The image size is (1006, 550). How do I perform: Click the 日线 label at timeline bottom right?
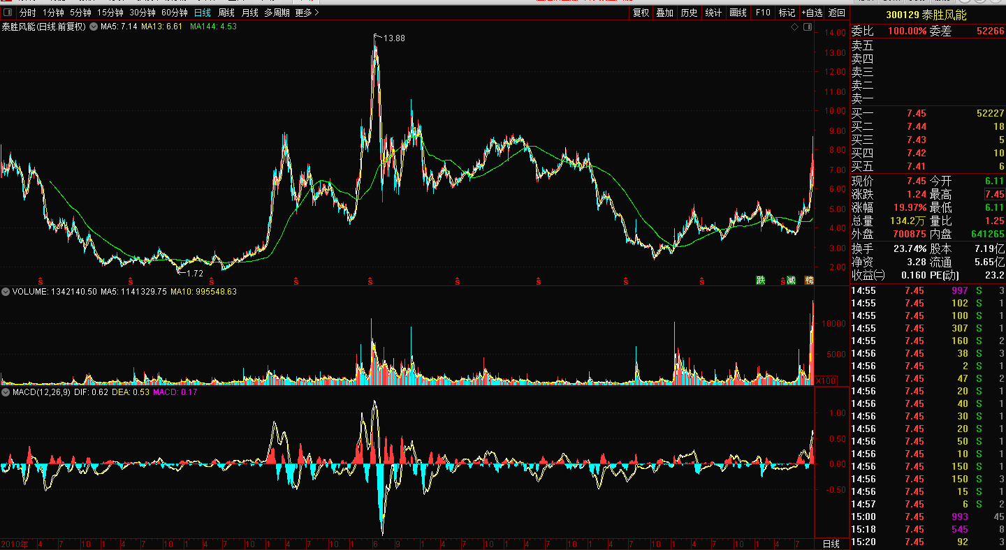[831, 544]
